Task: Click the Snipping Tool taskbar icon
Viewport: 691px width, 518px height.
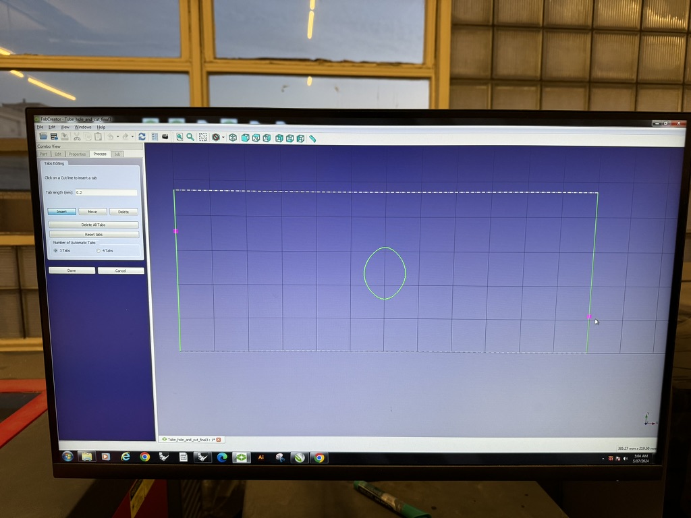Action: click(x=280, y=458)
